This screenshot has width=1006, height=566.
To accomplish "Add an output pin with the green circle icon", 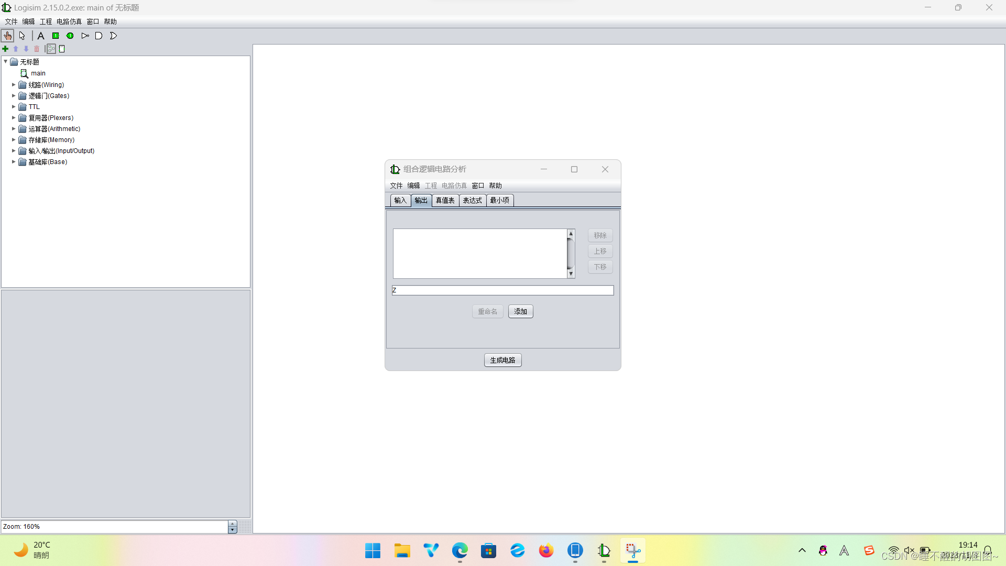I will pos(70,36).
